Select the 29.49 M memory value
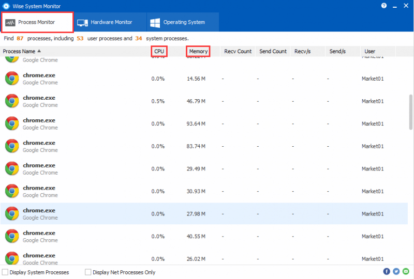This screenshot has height=279, width=414. pyautogui.click(x=196, y=169)
